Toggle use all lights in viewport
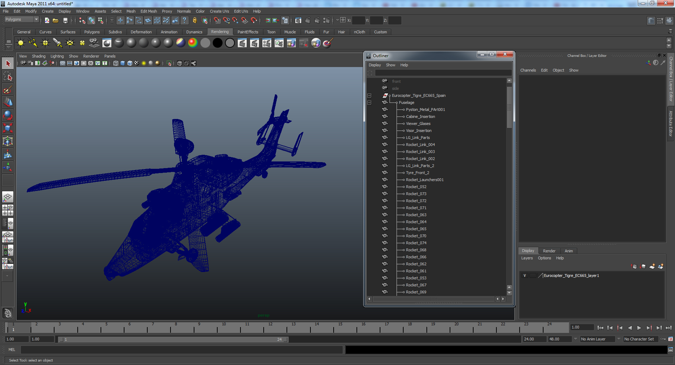The height and width of the screenshot is (365, 675). [x=144, y=63]
